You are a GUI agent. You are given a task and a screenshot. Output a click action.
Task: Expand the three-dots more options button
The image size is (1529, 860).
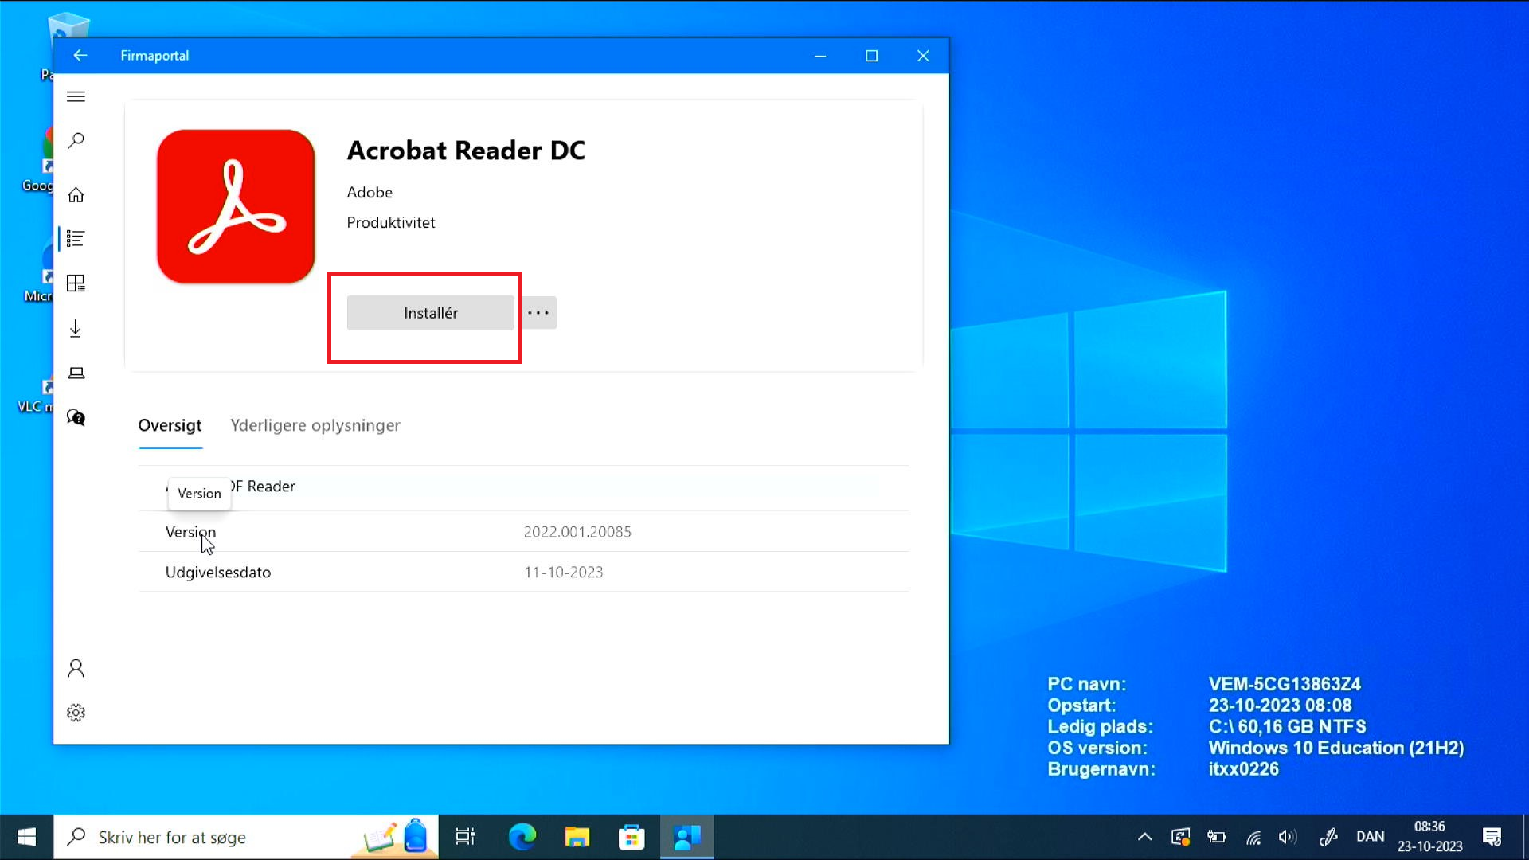click(538, 313)
